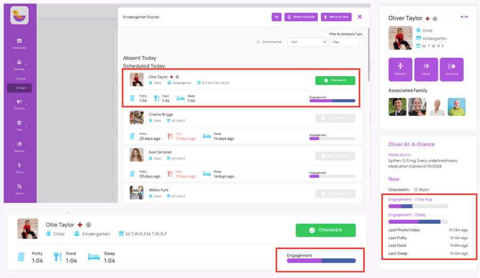Click the info icon beside Oliver Taylor's name

pyautogui.click(x=435, y=19)
